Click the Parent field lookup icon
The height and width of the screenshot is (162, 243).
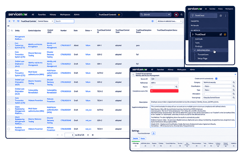176,87
